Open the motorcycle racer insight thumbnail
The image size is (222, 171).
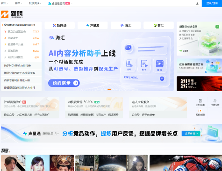(x=186, y=163)
